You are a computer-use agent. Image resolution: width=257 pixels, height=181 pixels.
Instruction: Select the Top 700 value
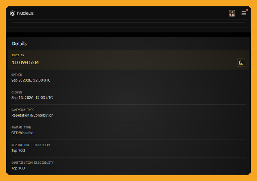[x=18, y=151]
